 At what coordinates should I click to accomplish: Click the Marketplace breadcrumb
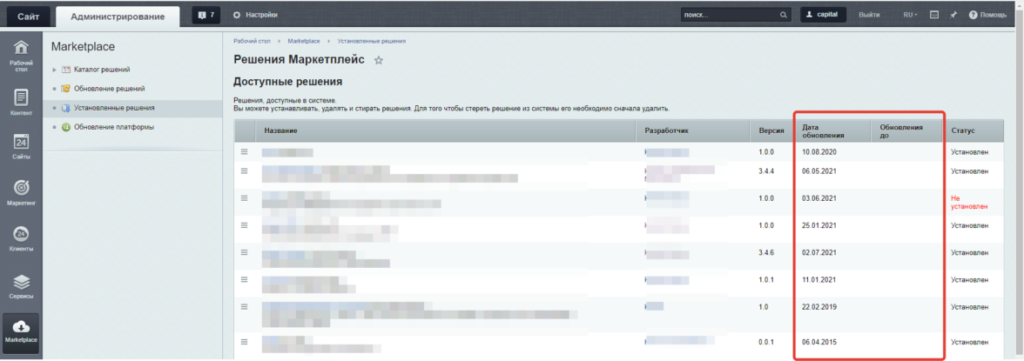point(304,41)
